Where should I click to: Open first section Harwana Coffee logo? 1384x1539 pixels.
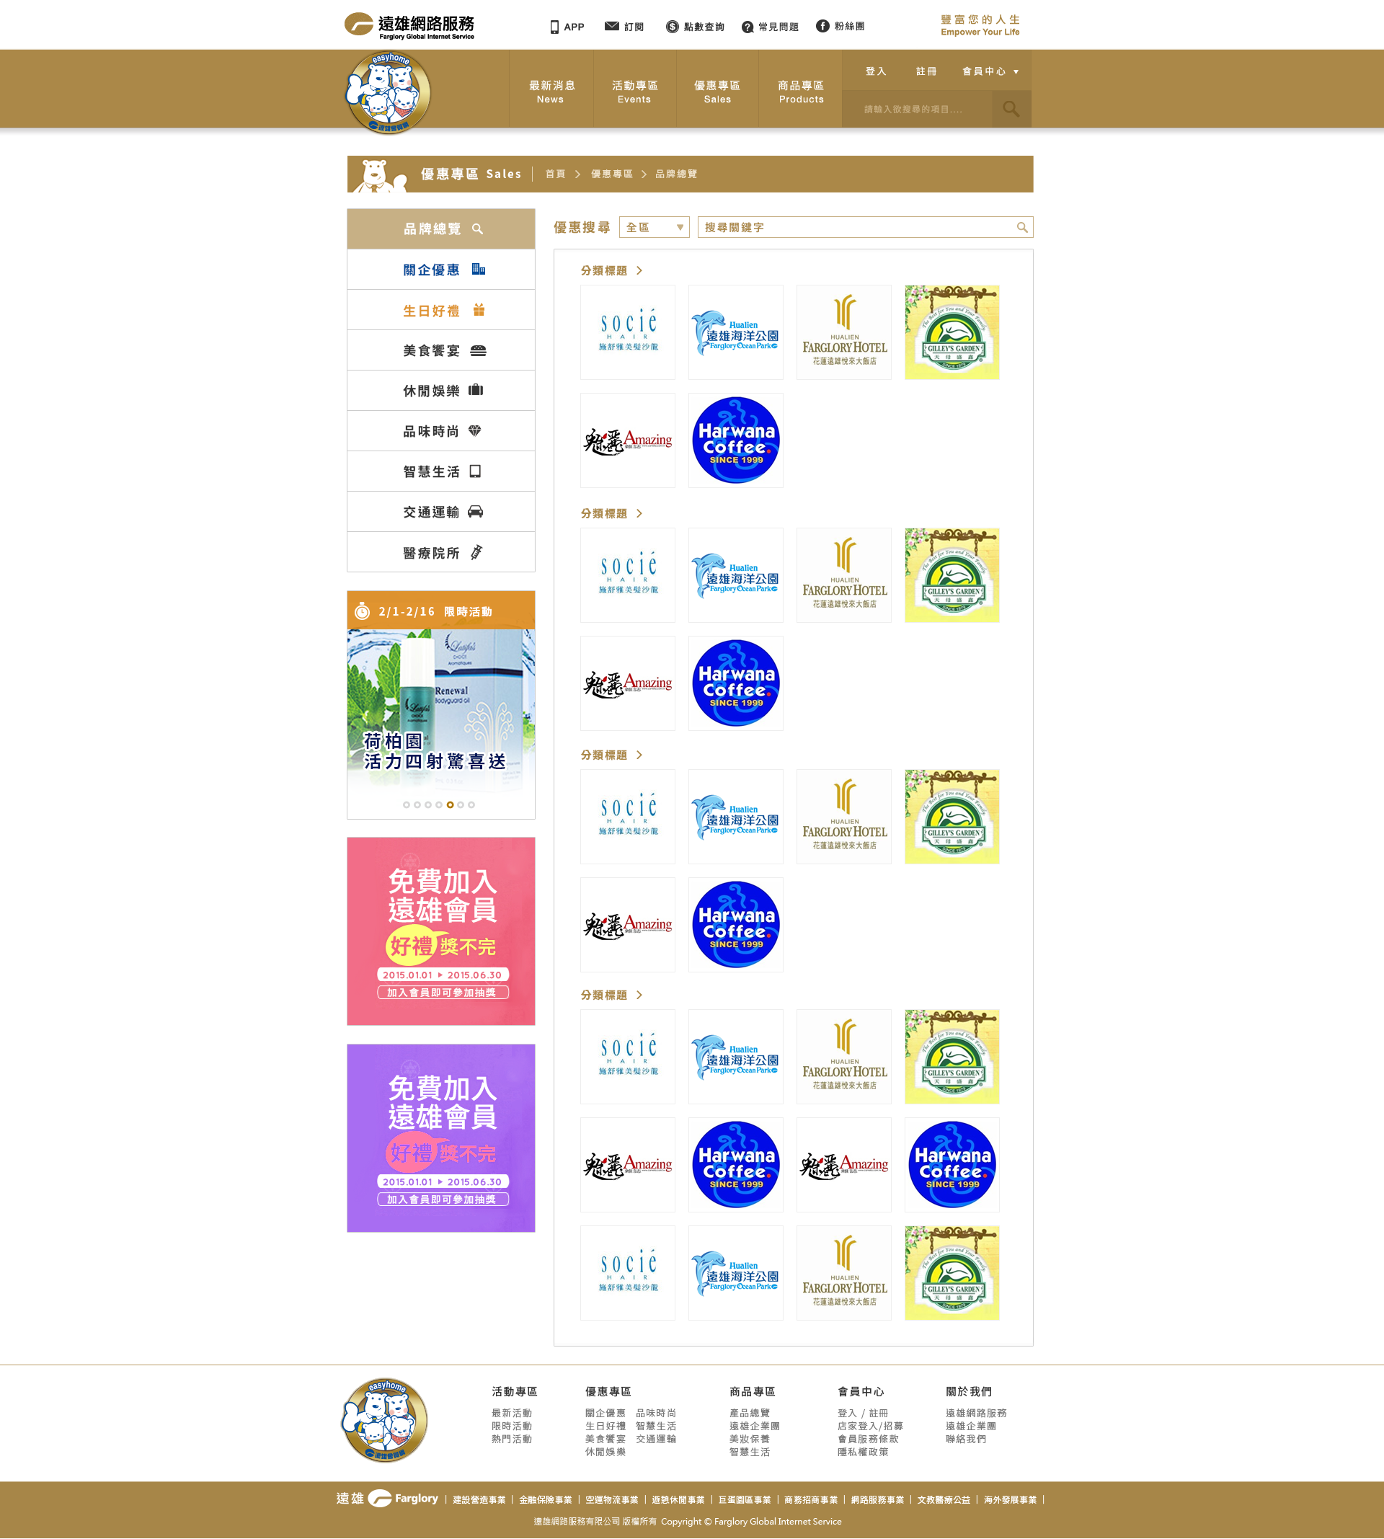[x=735, y=440]
